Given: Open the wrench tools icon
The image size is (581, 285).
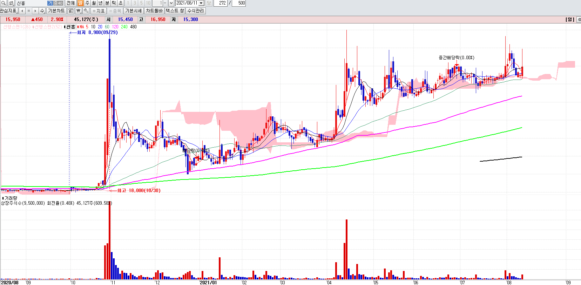Looking at the screenshot, I should (86, 11).
